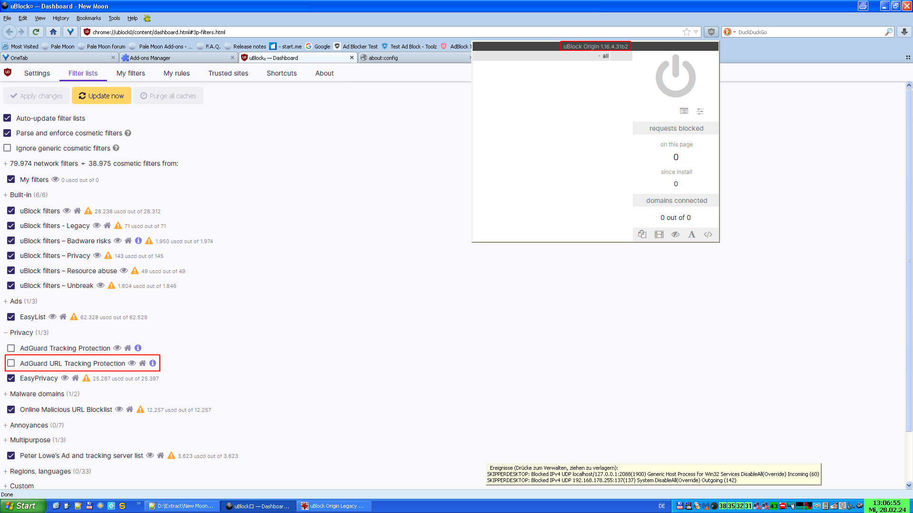913x513 pixels.
Task: Click home icon next to EasyList
Action: pos(63,317)
